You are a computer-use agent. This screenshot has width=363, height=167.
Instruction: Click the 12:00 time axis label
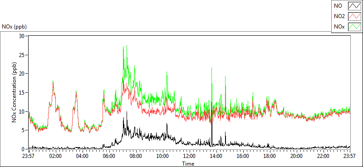coord(190,156)
